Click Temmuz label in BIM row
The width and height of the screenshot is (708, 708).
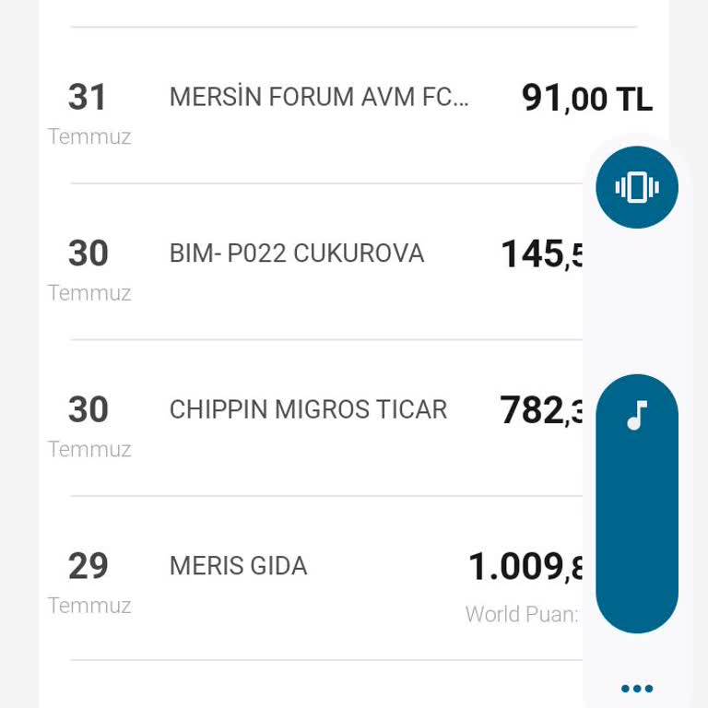[x=89, y=293]
